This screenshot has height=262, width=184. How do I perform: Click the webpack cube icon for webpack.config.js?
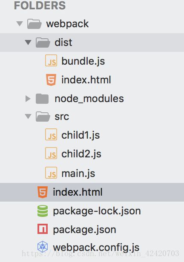[x=43, y=247]
